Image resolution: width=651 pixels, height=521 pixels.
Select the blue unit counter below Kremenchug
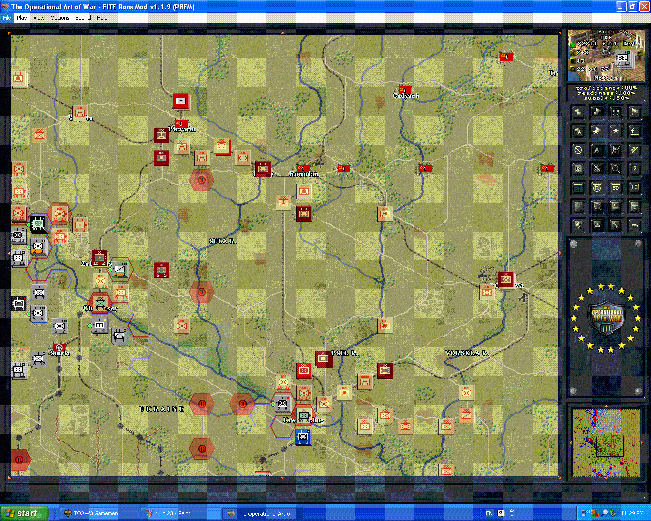click(x=303, y=437)
